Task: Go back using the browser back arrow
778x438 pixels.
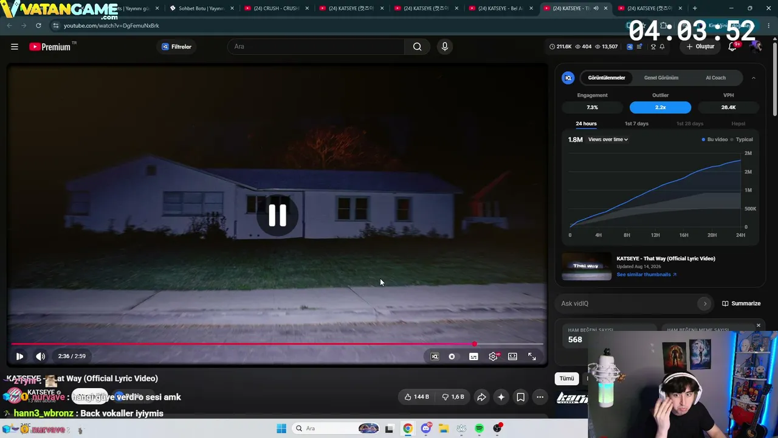Action: point(9,26)
